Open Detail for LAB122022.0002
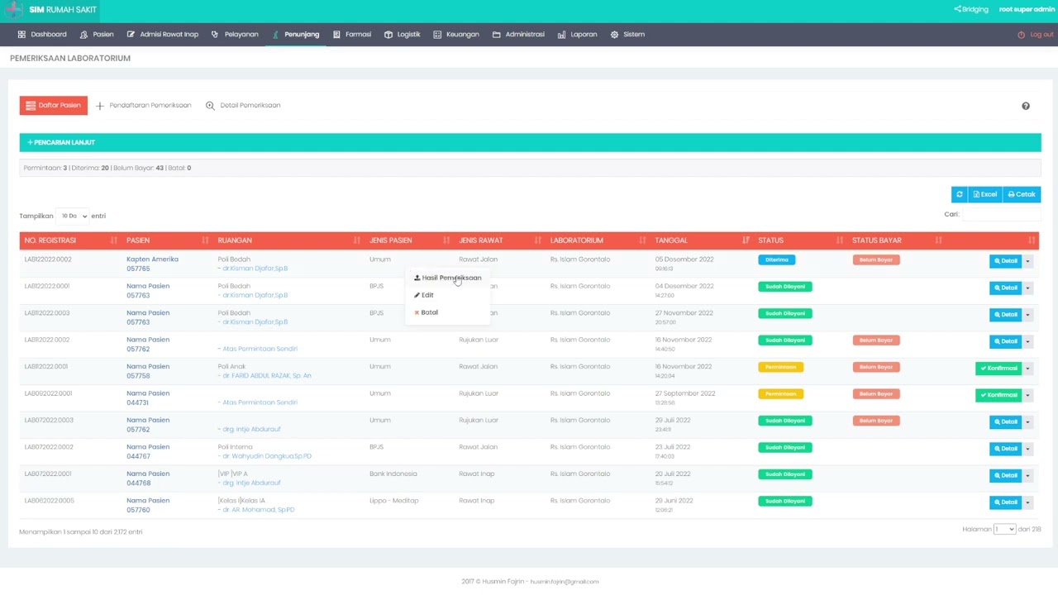Image resolution: width=1058 pixels, height=595 pixels. pyautogui.click(x=1006, y=261)
